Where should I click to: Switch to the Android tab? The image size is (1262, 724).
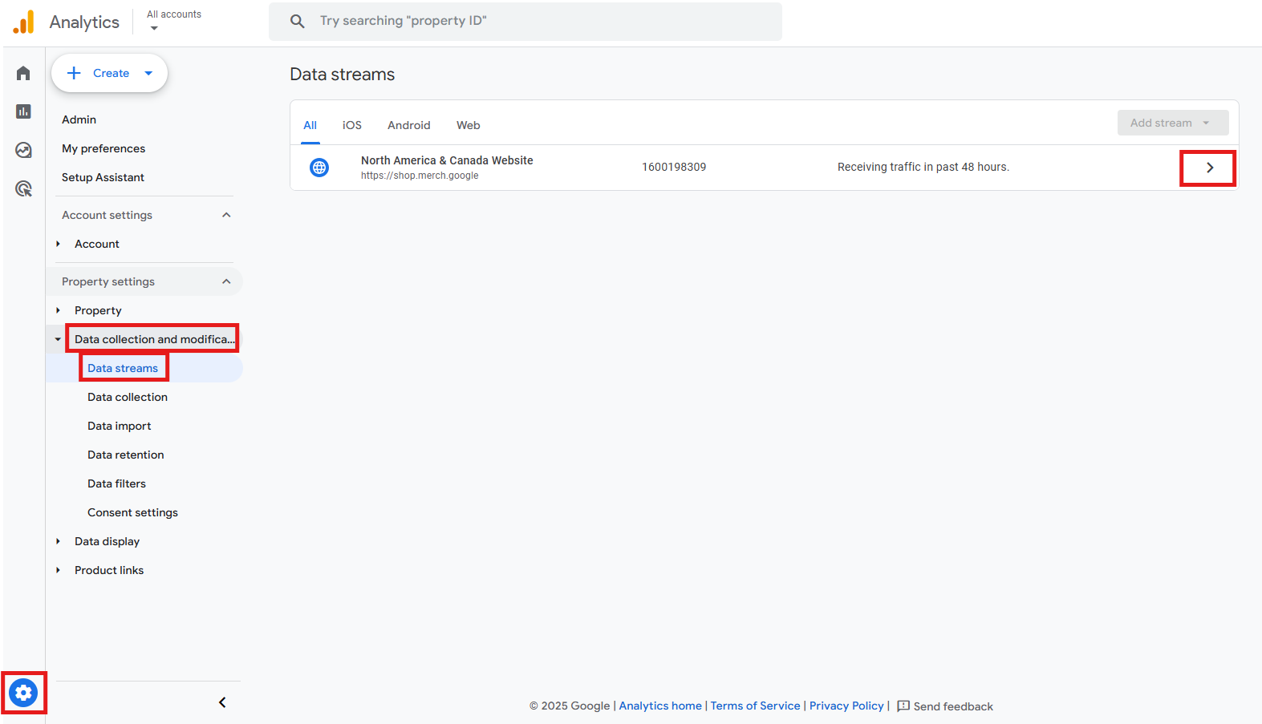tap(409, 125)
